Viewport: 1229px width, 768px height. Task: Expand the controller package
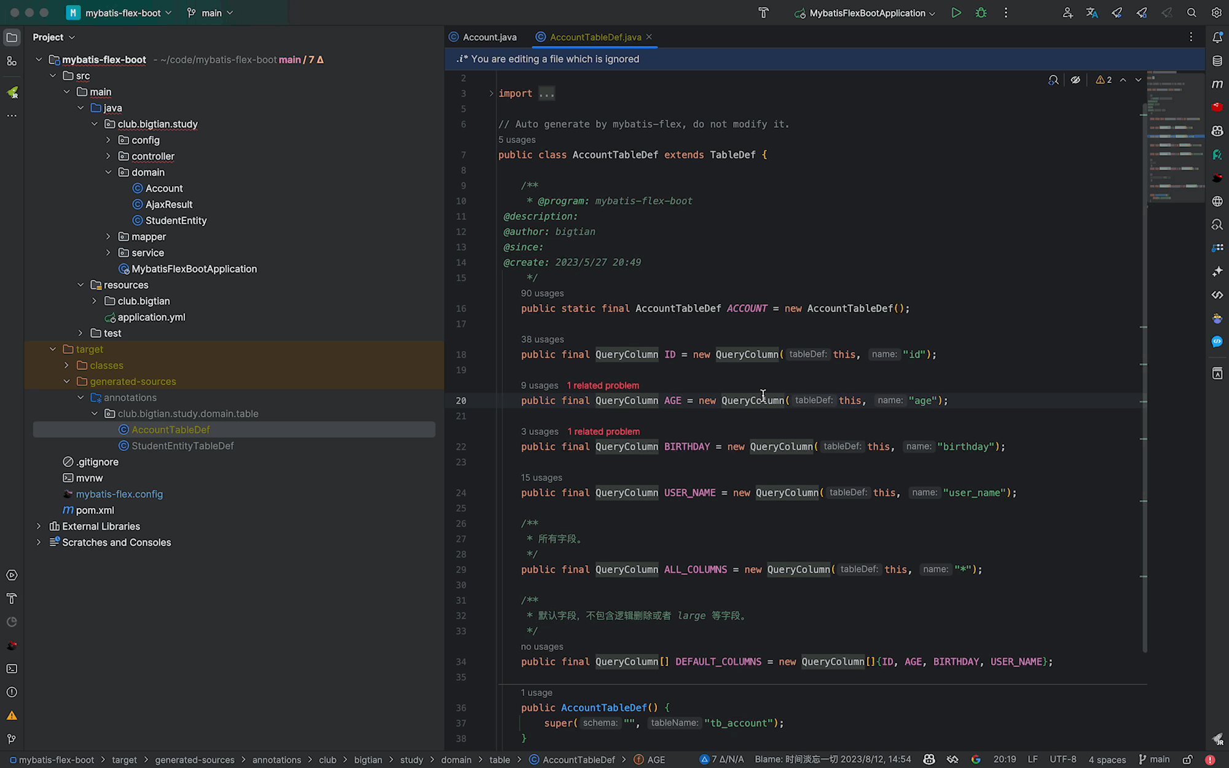(x=108, y=156)
